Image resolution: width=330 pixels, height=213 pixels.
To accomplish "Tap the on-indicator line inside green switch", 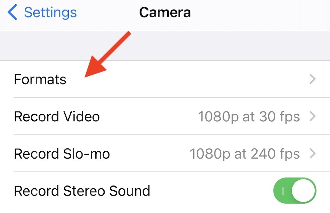I will tap(282, 191).
